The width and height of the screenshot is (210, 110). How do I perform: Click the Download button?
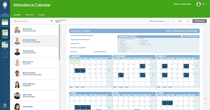200,21
